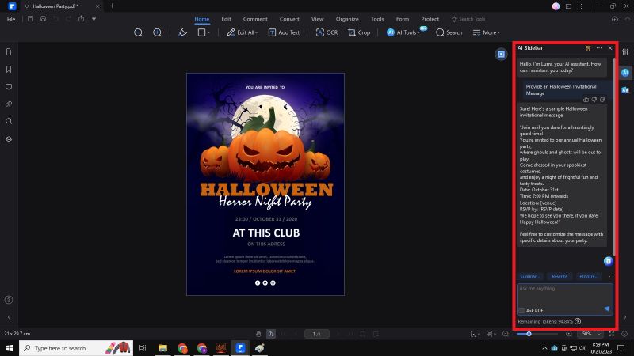
Task: Open the Organize tab
Action: pos(346,19)
